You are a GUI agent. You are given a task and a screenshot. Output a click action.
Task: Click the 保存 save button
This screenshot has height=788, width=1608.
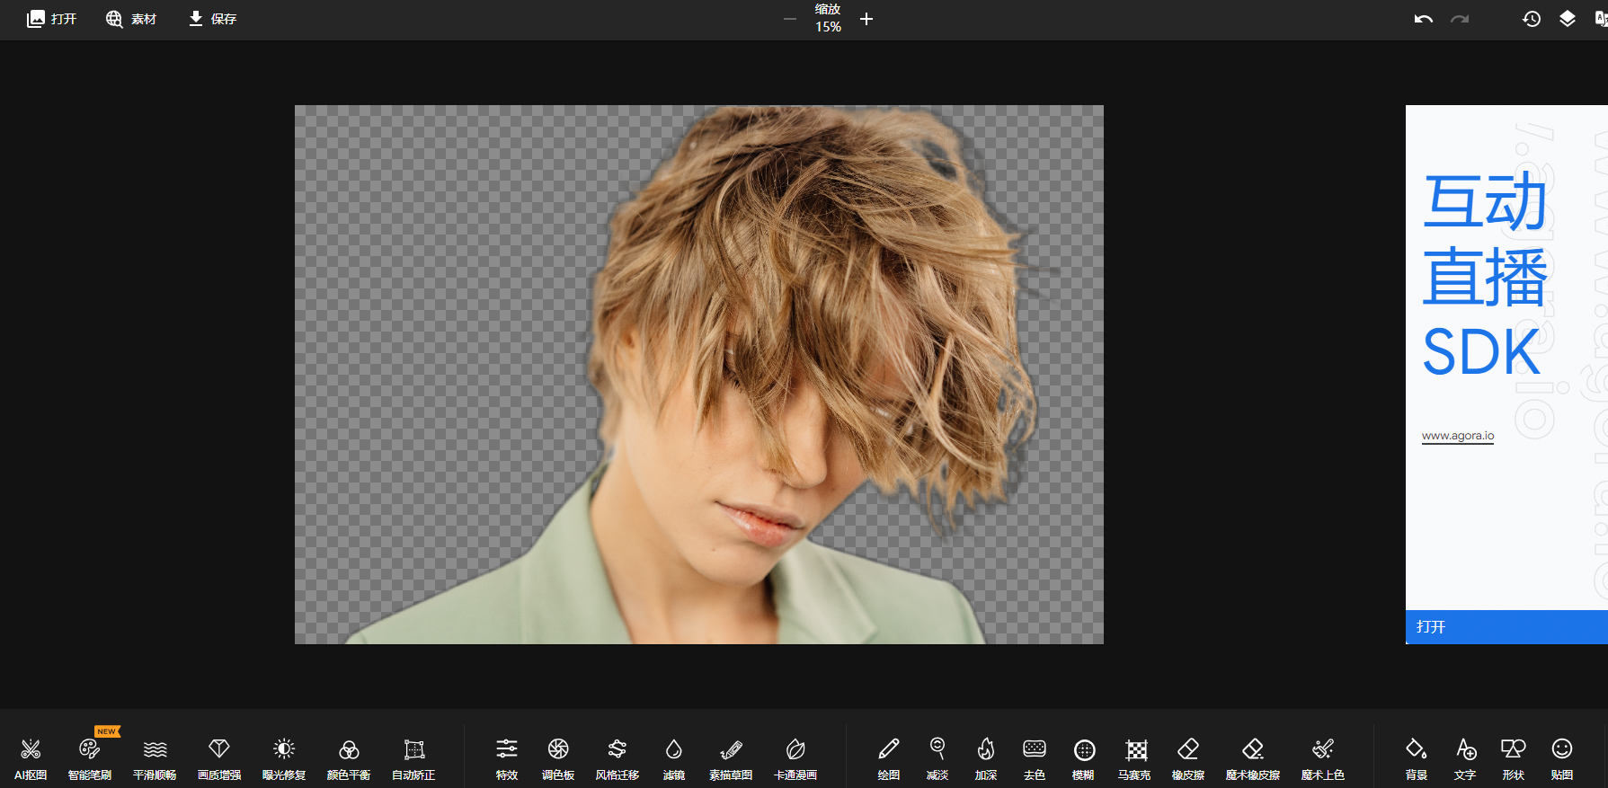point(212,19)
